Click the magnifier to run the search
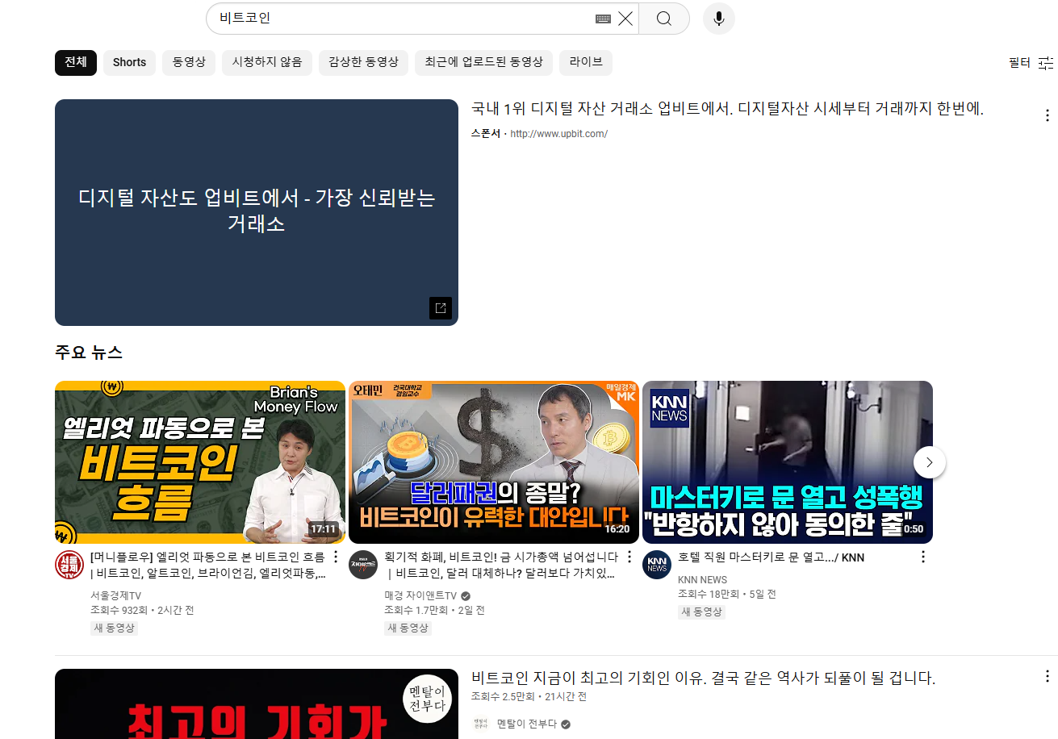1058x739 pixels. point(663,18)
